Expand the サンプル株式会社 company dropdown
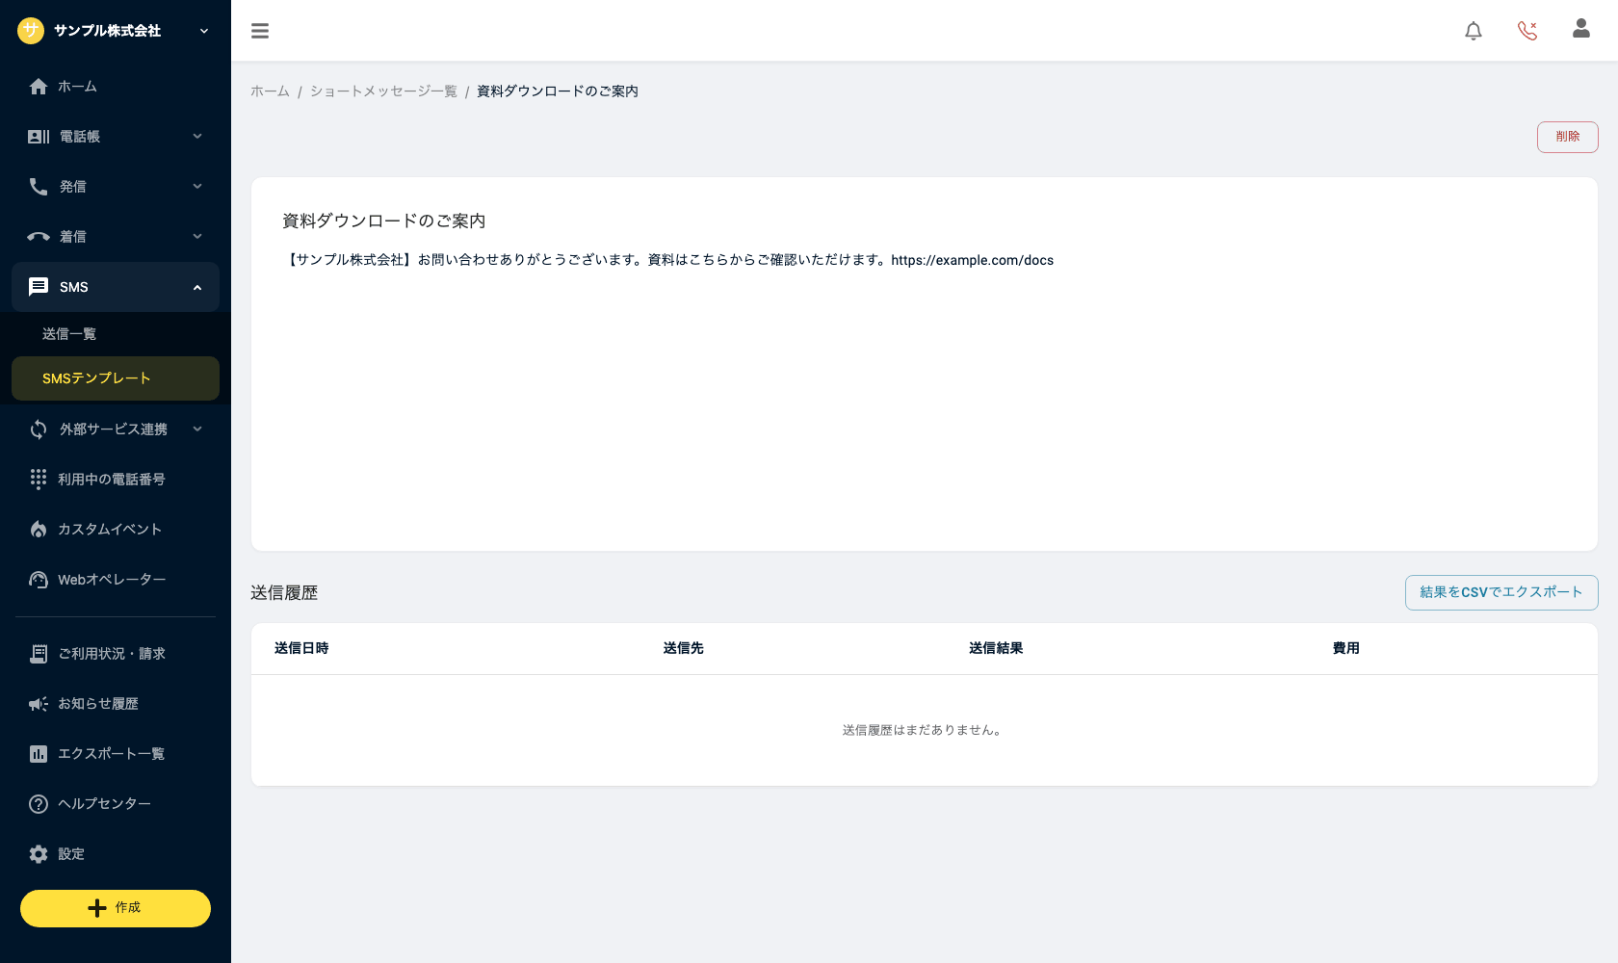Viewport: 1618px width, 963px height. coord(204,31)
